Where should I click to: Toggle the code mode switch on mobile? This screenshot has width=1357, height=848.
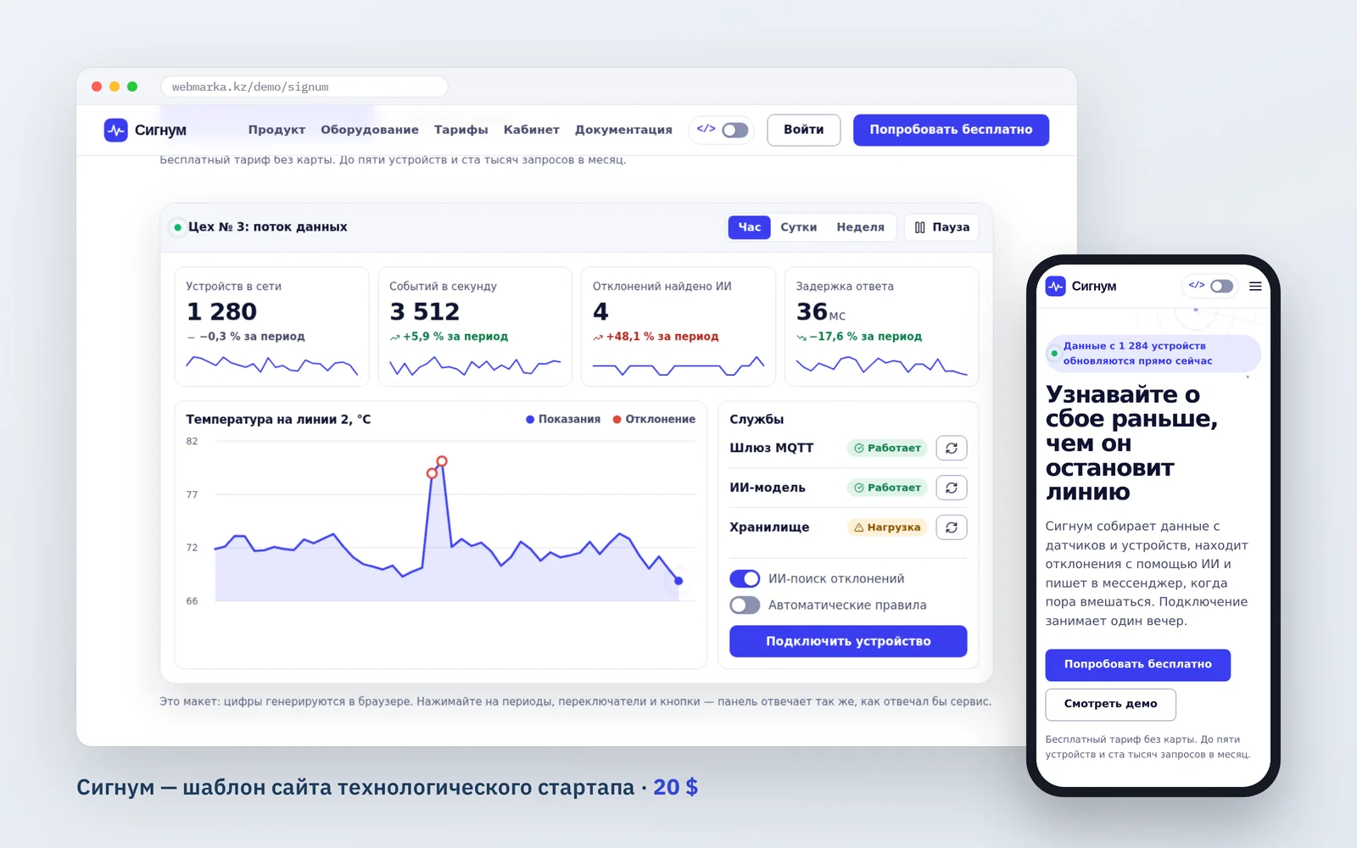pyautogui.click(x=1222, y=287)
